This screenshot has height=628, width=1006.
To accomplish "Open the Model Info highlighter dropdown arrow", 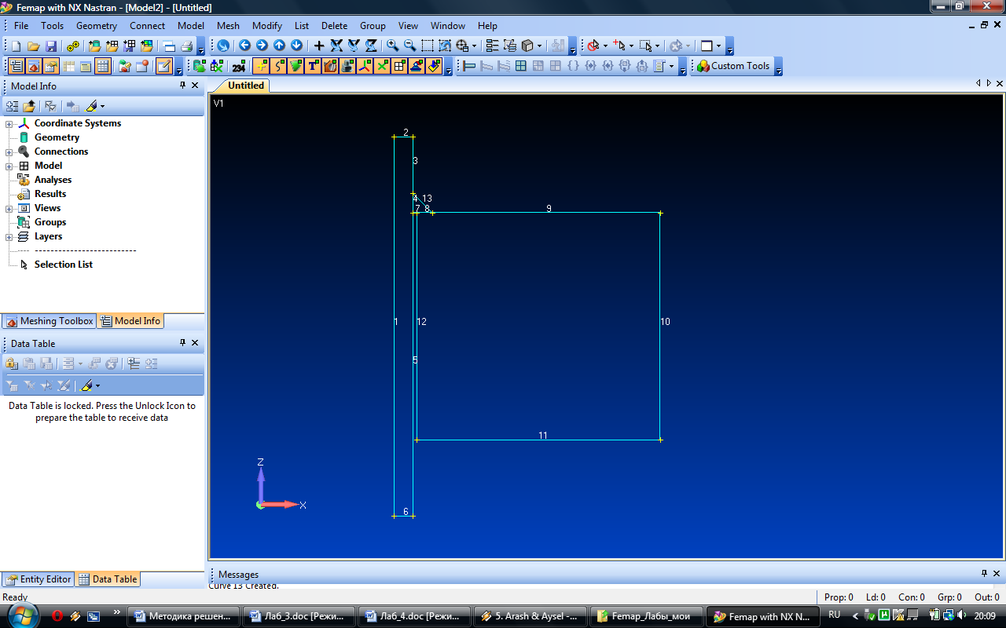I will pos(102,106).
